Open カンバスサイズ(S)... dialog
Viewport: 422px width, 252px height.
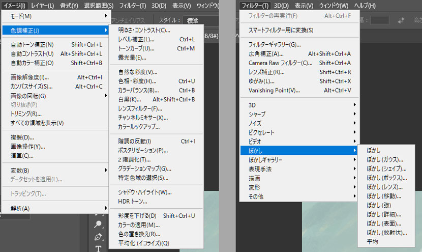click(55, 87)
